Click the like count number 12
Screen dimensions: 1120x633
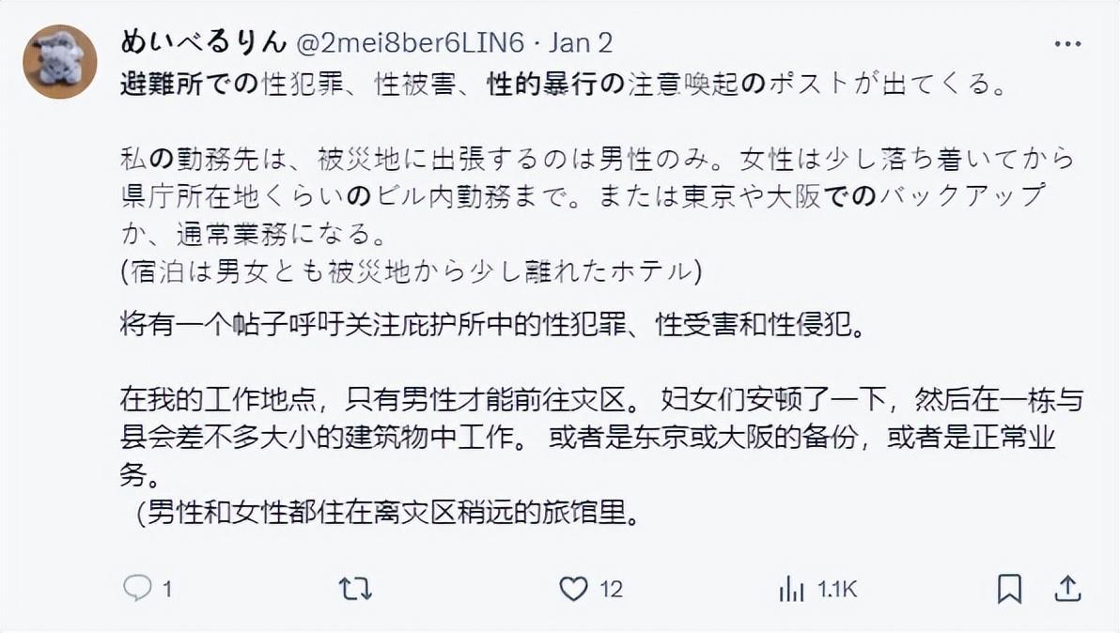click(611, 590)
